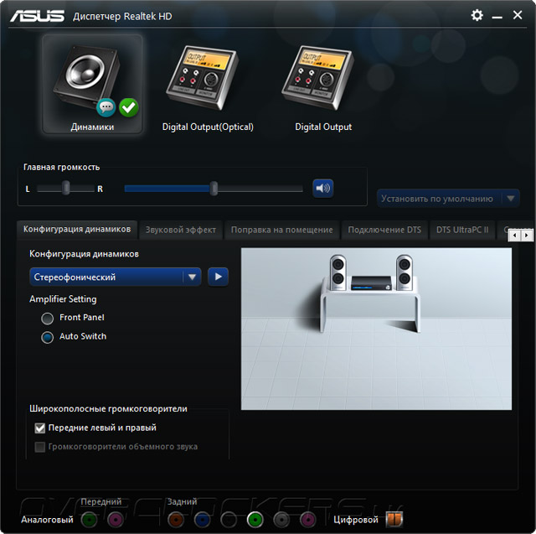Click the rear gray analog jack
This screenshot has width=536, height=534.
(x=281, y=520)
